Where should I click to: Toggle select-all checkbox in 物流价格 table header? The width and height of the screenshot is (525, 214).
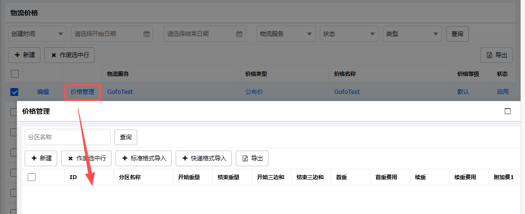click(15, 74)
